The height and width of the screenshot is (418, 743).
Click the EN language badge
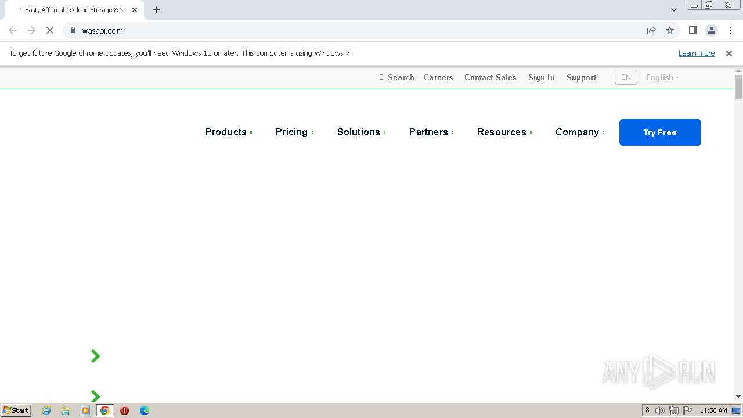coord(626,77)
